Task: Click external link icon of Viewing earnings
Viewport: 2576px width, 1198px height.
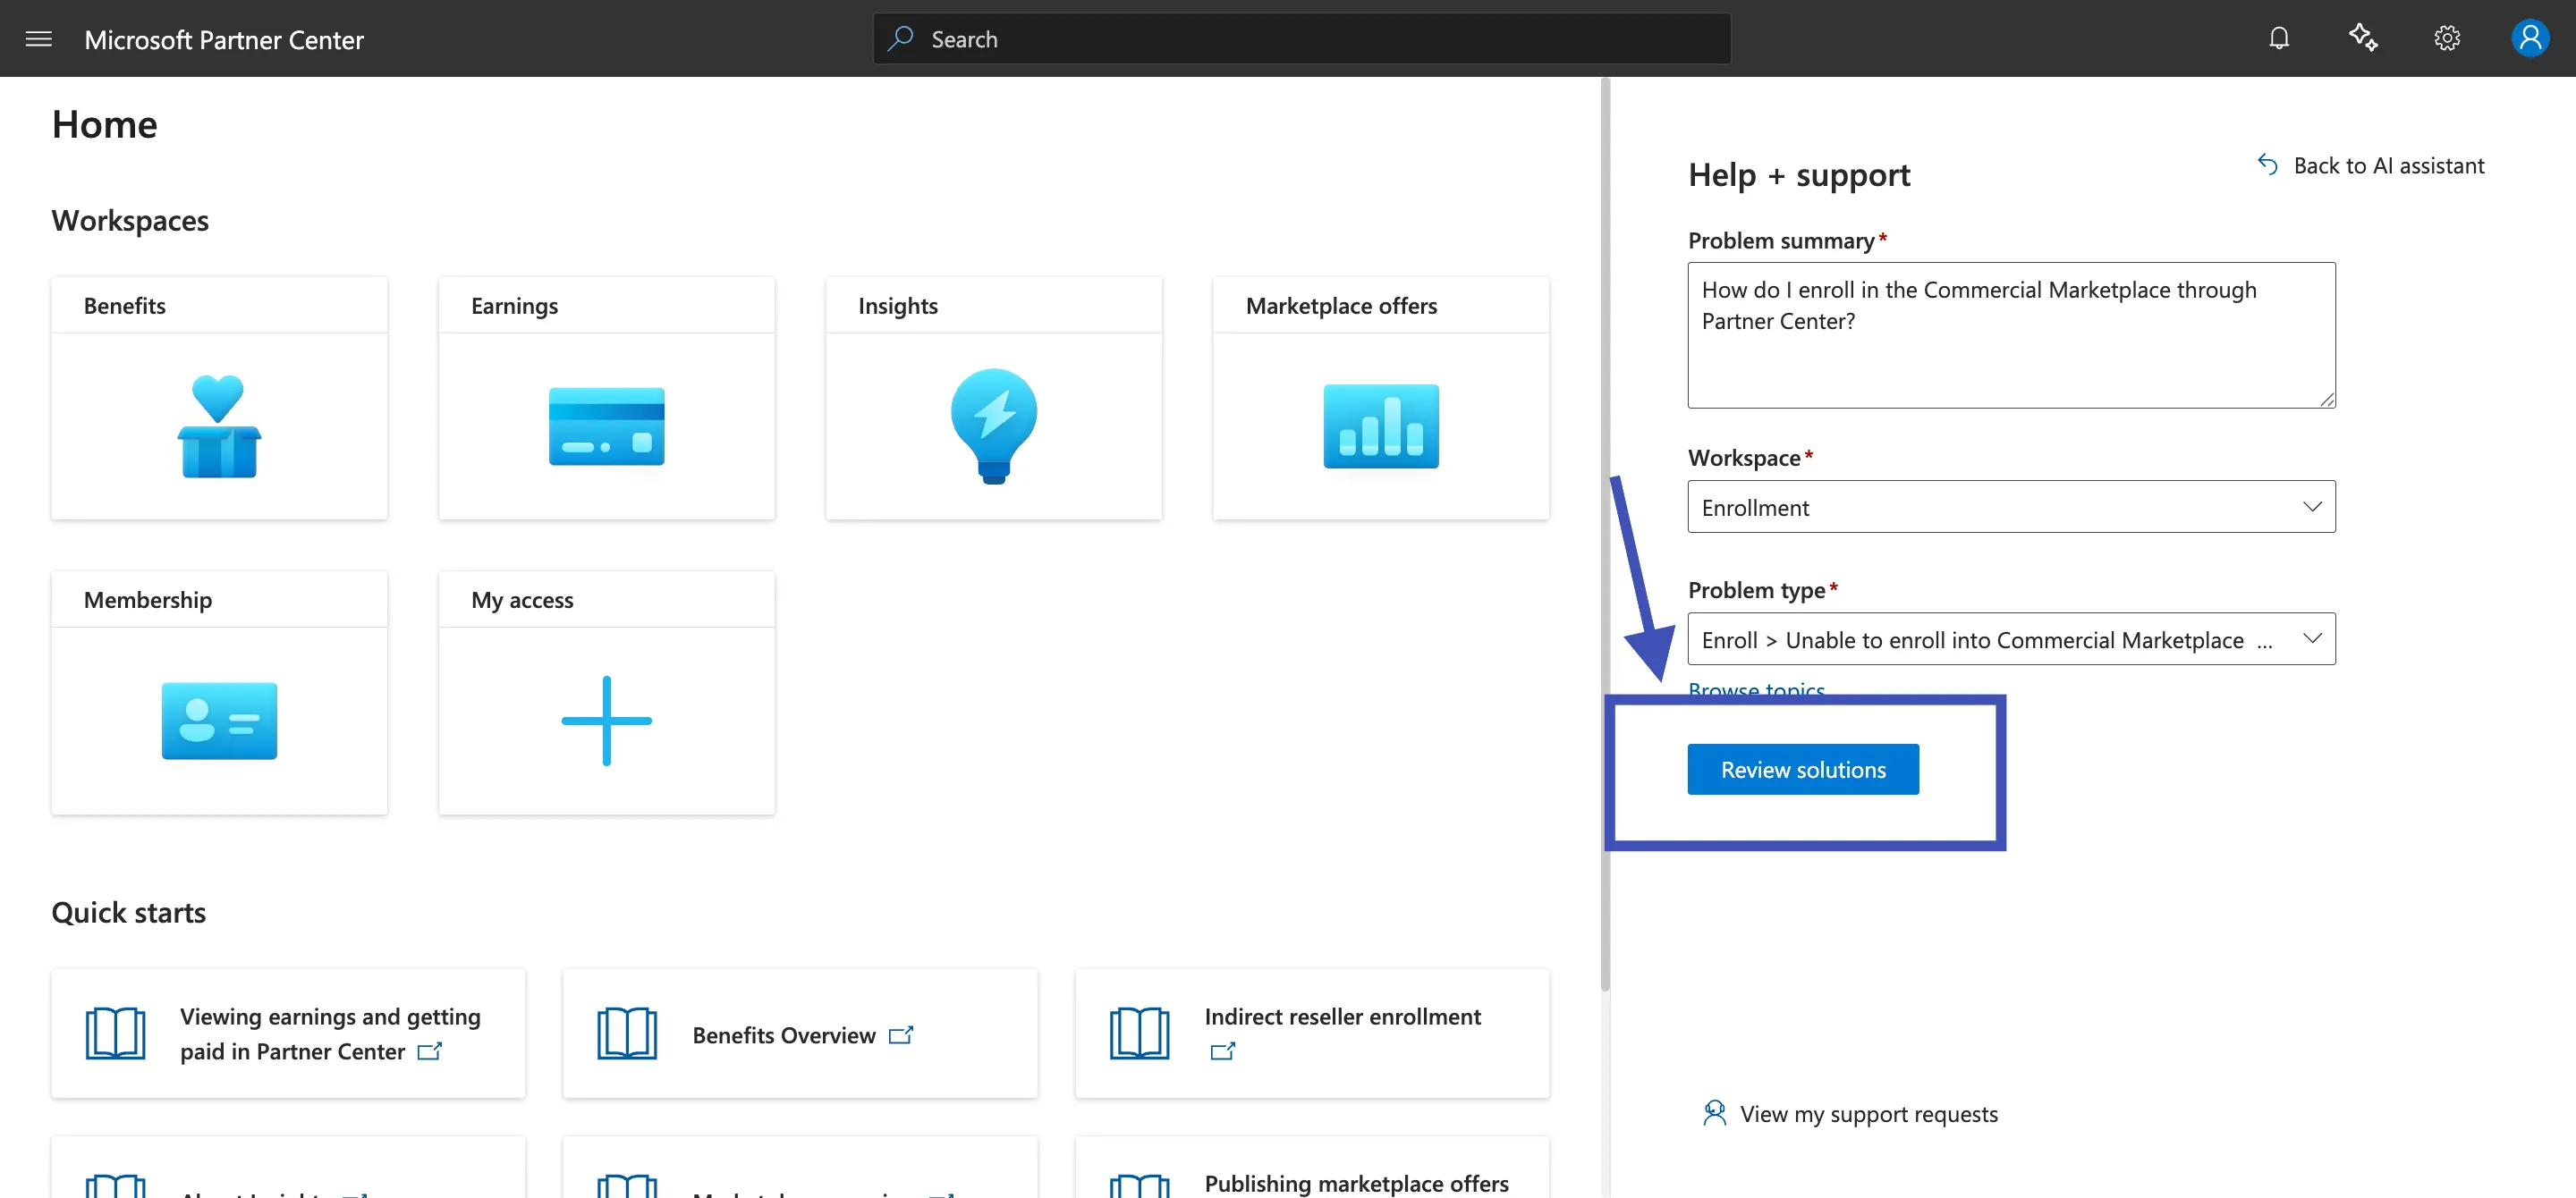Action: (x=430, y=1051)
